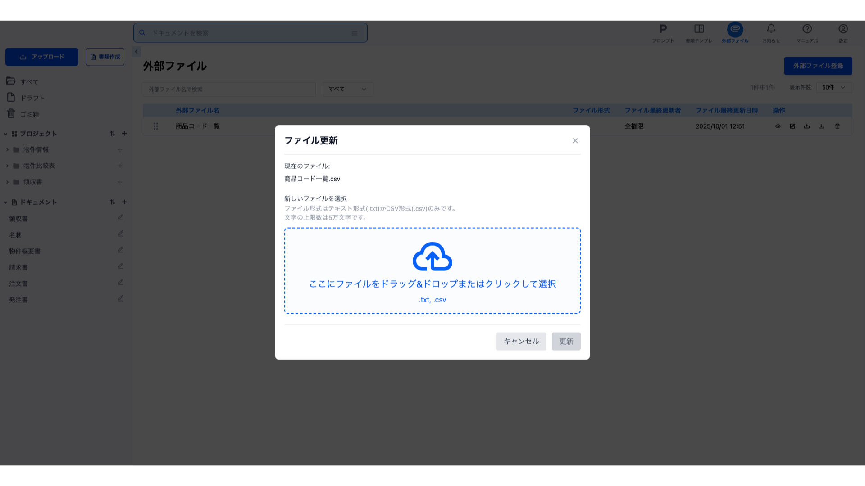Image resolution: width=865 pixels, height=486 pixels.
Task: Toggle view with eye icon for 商品コード一覧
Action: point(778,126)
